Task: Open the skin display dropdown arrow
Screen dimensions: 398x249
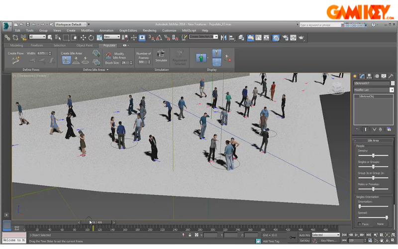Action: 208,58
